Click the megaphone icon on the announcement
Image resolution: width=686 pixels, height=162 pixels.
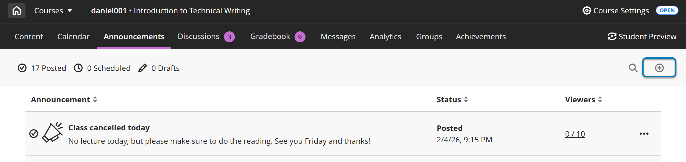pos(53,133)
